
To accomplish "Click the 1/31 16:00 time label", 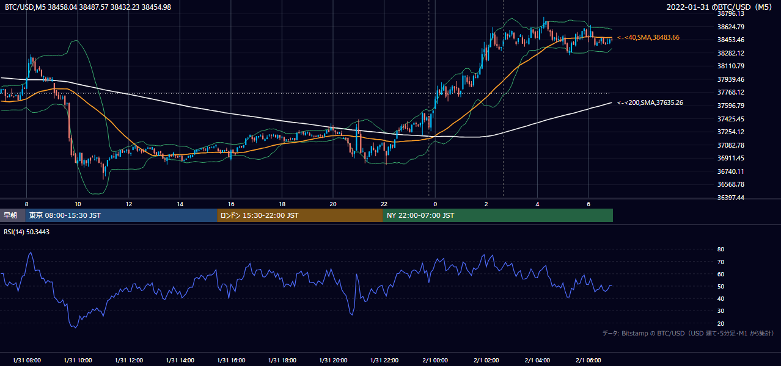I will click(x=231, y=361).
